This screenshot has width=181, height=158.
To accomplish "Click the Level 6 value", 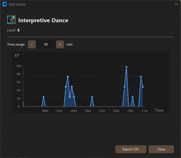I will point(19,30).
